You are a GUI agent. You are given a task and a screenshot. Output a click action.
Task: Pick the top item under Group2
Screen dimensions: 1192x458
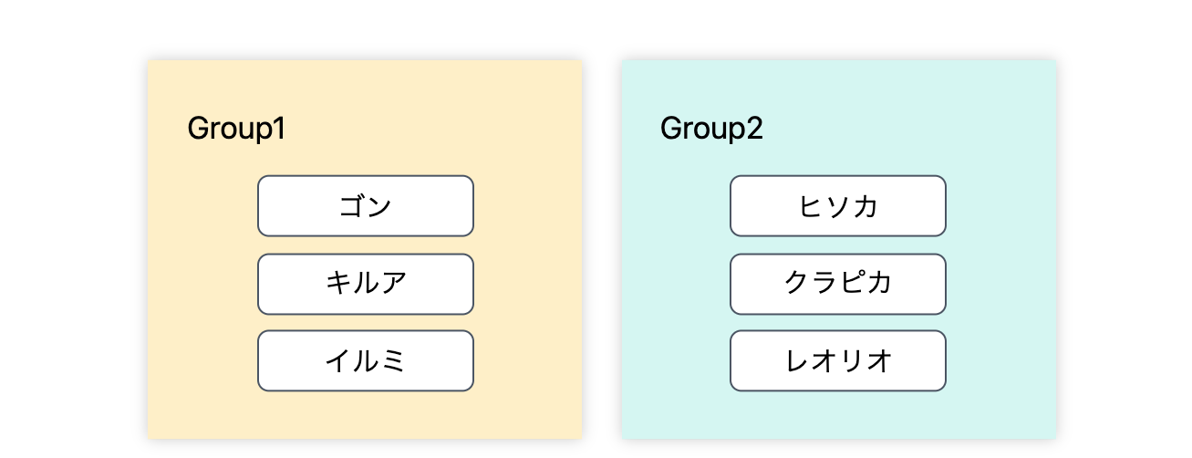tap(837, 206)
